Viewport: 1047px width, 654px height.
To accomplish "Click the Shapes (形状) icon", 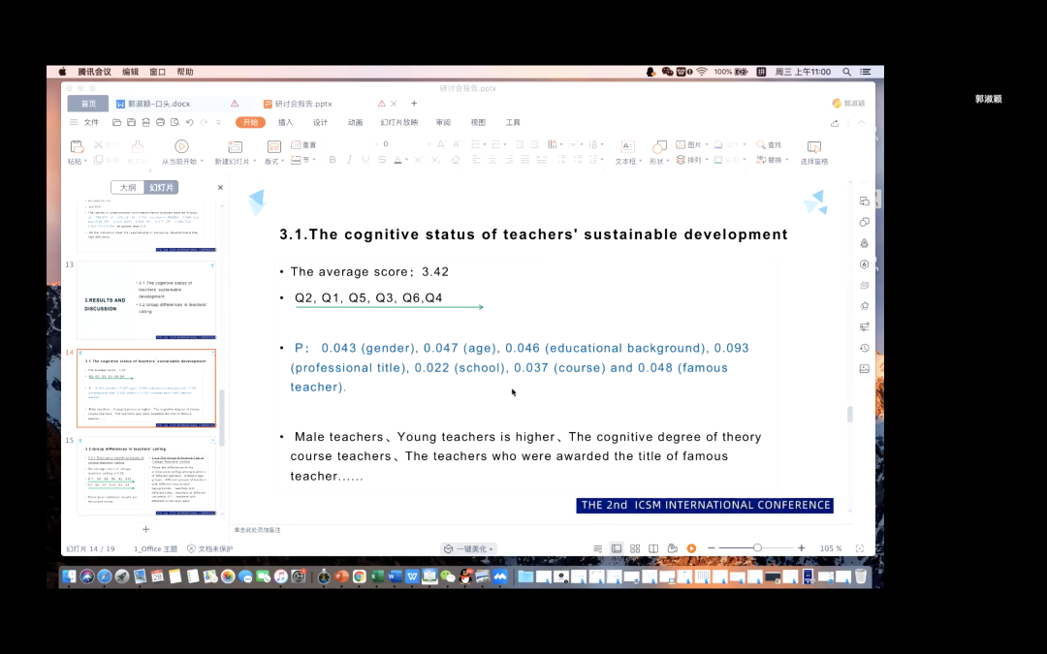I will pos(660,147).
